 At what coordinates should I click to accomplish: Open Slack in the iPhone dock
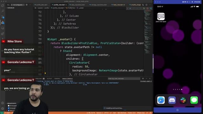(183, 100)
